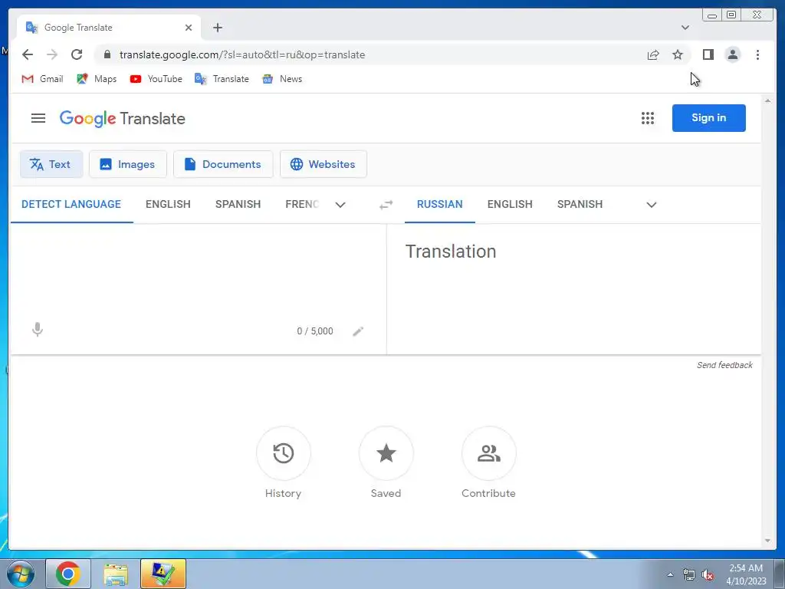Click the Sign in button
This screenshot has width=785, height=589.
[709, 118]
